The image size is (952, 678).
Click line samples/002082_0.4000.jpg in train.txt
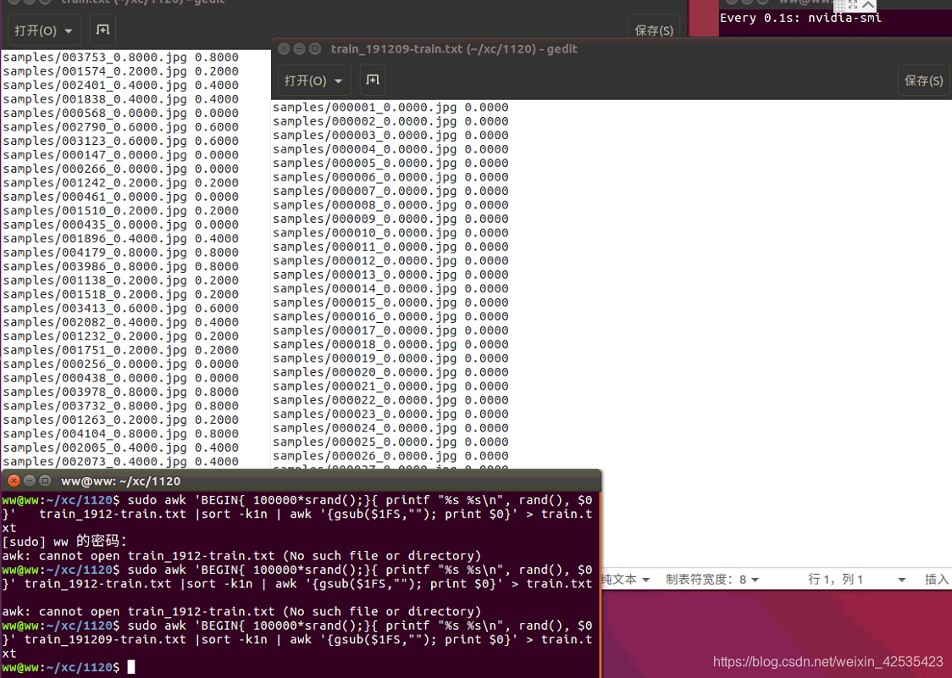[x=121, y=323]
